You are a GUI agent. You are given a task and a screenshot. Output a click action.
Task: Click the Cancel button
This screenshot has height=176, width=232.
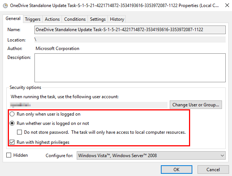[x=213, y=169]
